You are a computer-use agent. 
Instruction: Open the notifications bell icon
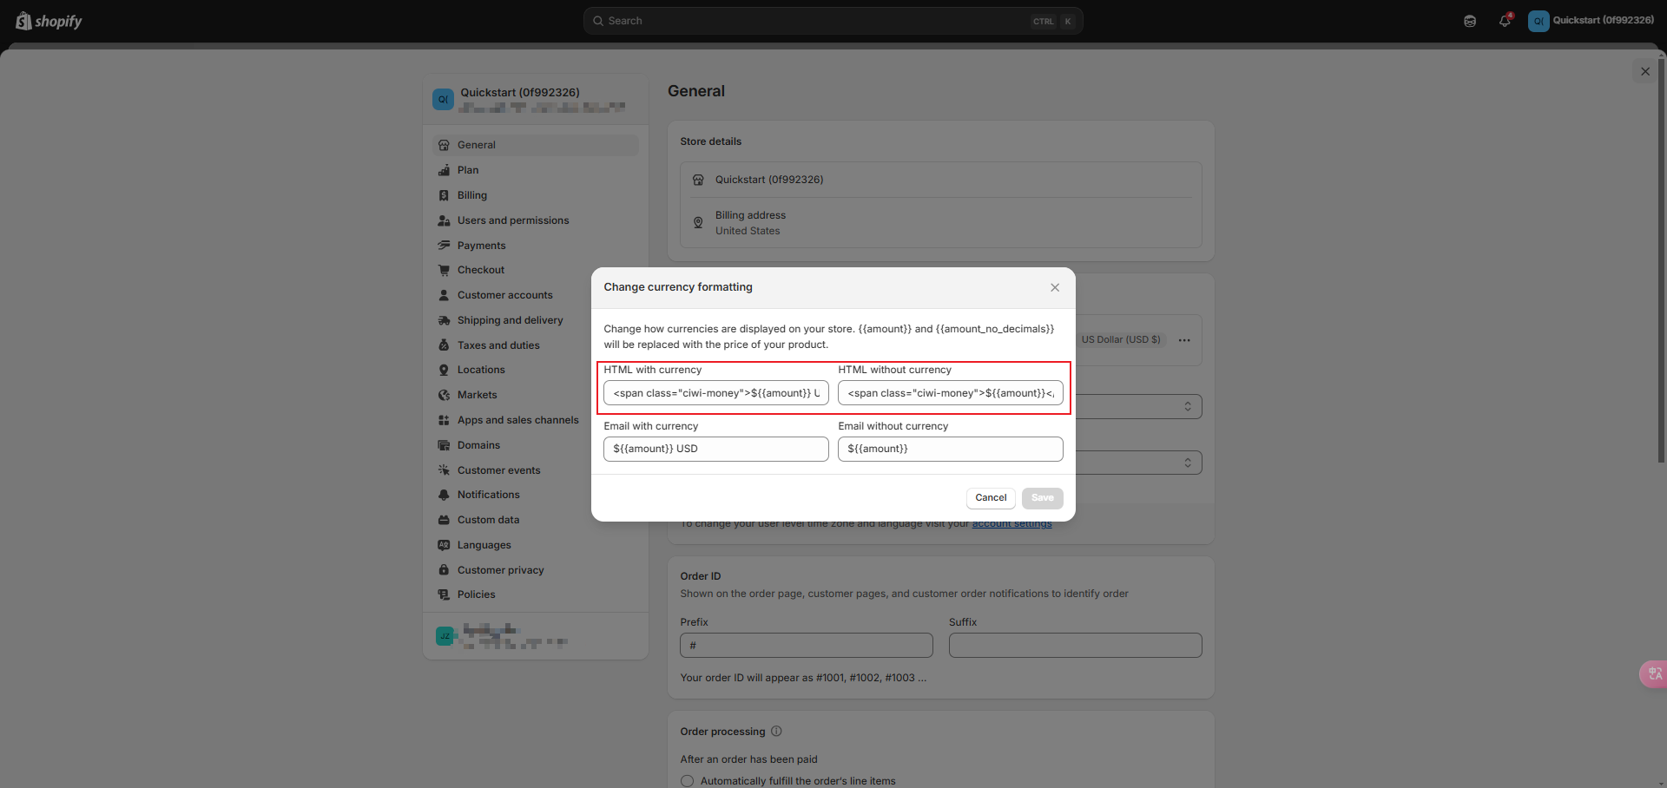(1505, 21)
